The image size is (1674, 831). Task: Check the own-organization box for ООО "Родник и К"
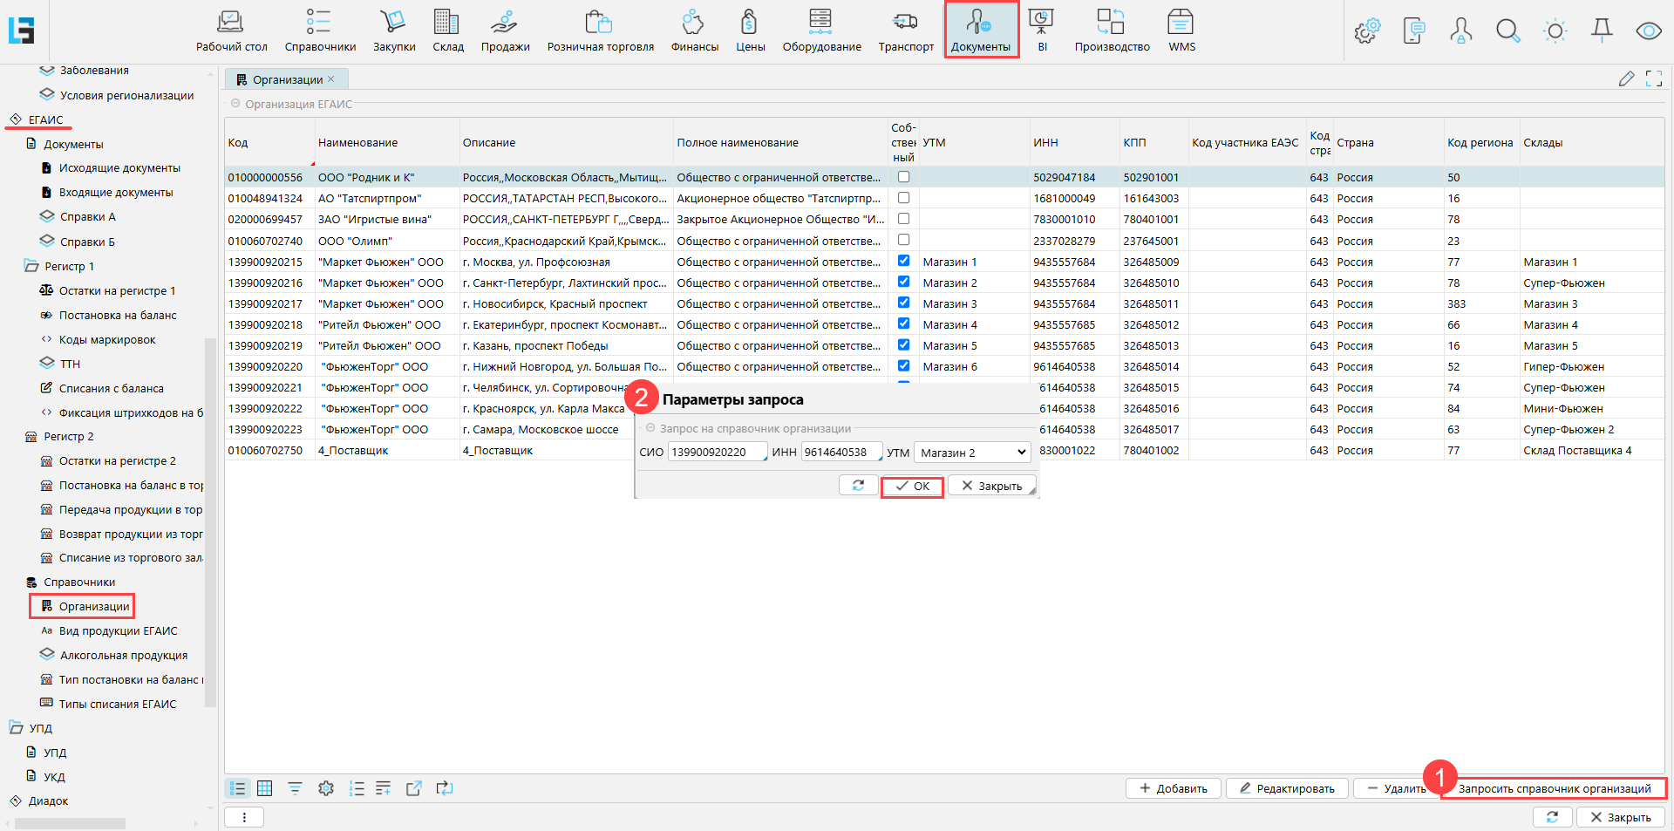pos(903,177)
